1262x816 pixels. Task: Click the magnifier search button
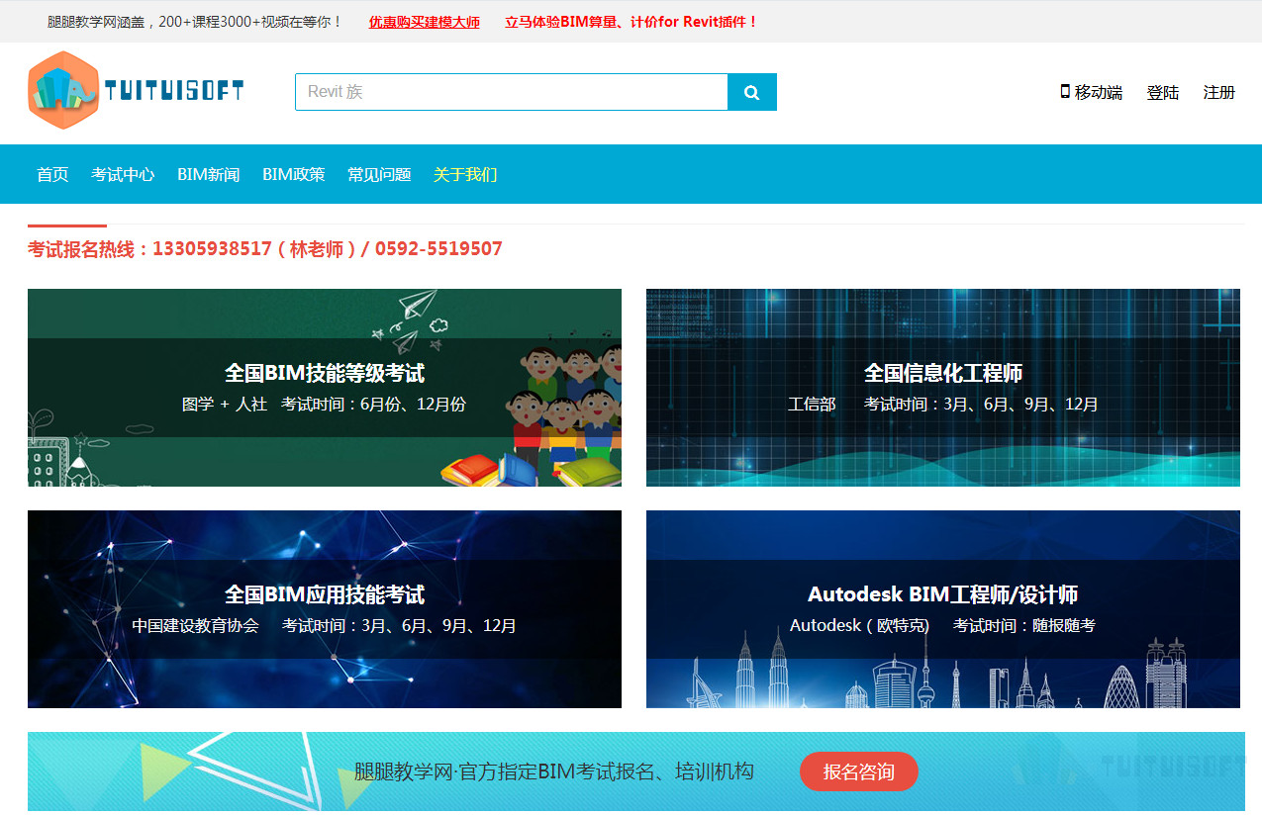[x=752, y=92]
